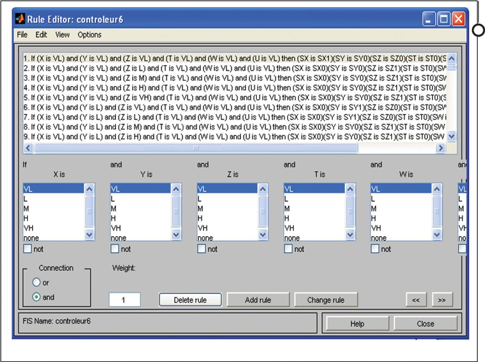The height and width of the screenshot is (362, 485).
Task: Click the horizontal scrollbar of the rule list
Action: pos(196,148)
